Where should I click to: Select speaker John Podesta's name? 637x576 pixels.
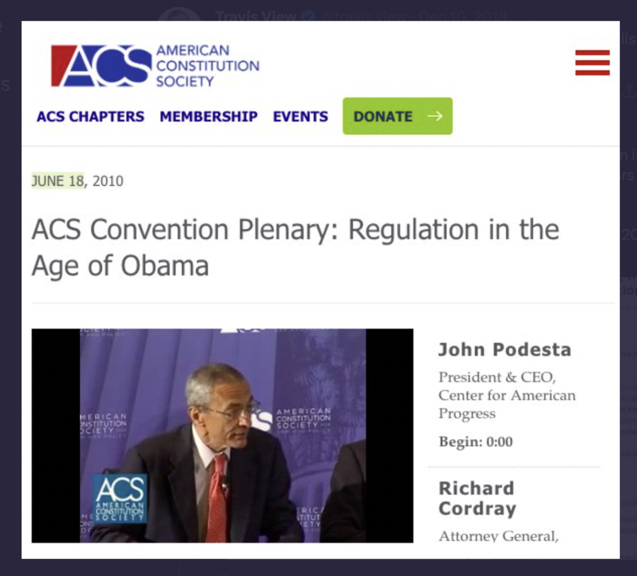[x=504, y=349]
